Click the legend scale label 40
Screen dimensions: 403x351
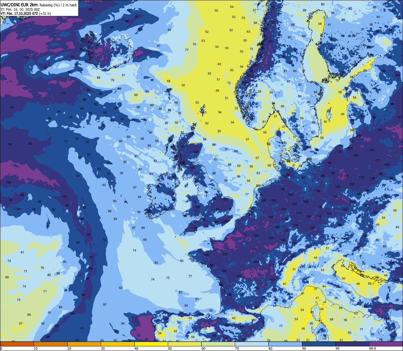point(136,348)
